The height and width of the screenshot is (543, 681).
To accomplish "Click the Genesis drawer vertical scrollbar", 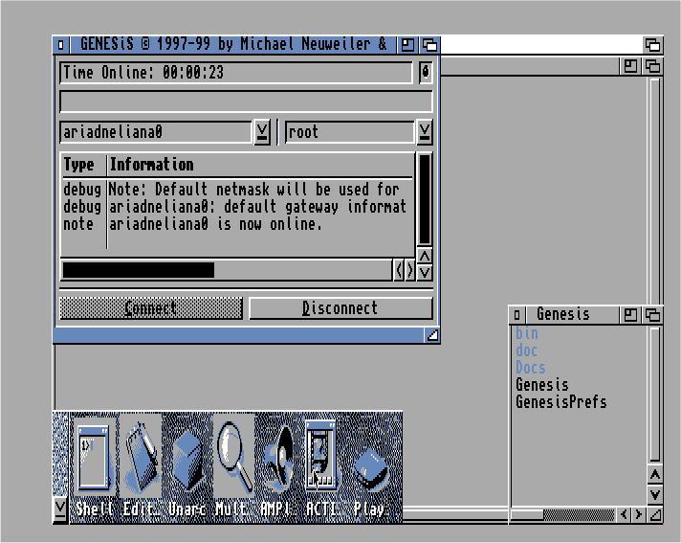I will pos(655,395).
